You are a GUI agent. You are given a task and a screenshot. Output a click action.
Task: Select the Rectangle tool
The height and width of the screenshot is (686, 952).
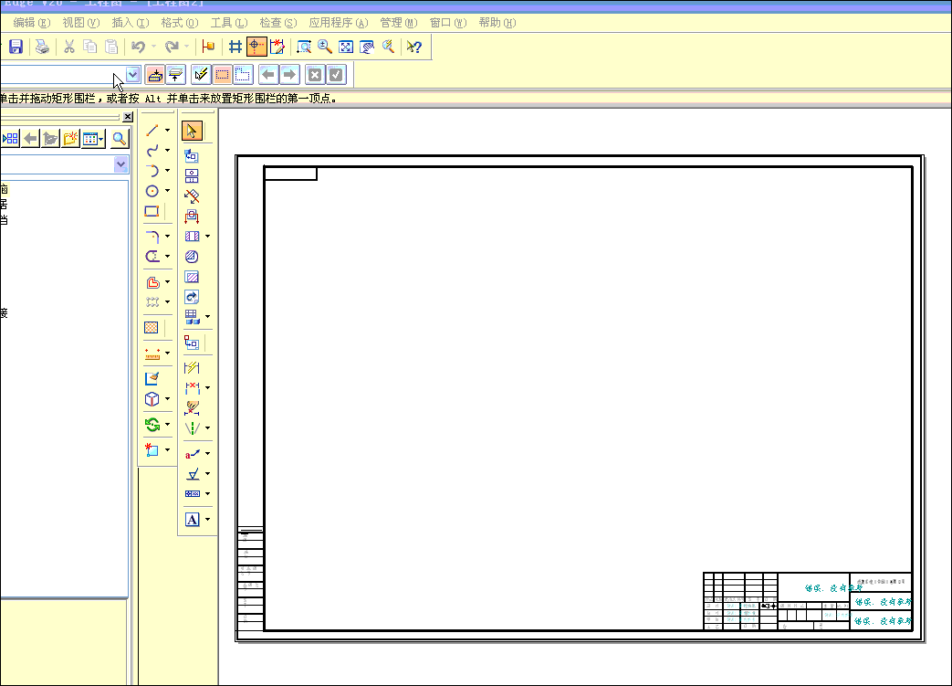click(152, 211)
